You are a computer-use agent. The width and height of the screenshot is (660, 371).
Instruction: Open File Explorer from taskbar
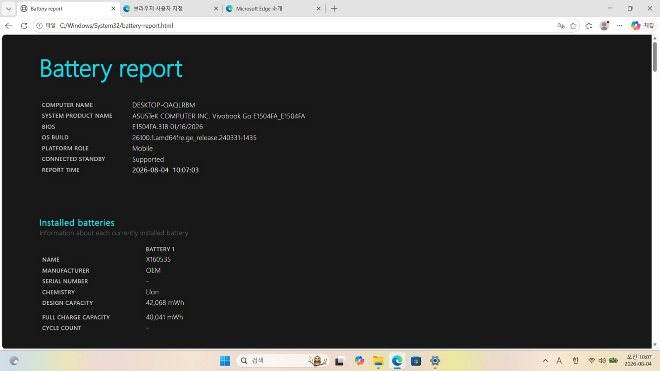[x=378, y=361]
